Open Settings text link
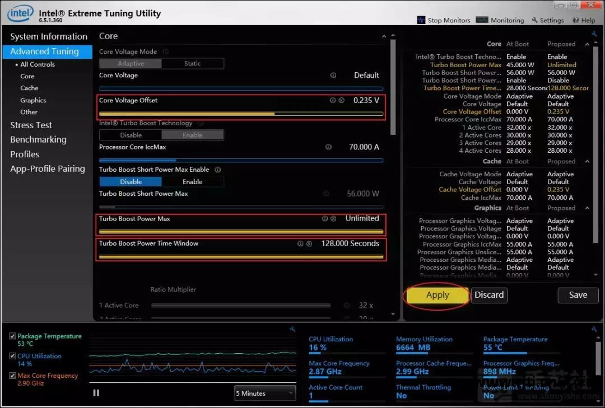Viewport: 605px width, 408px height. click(552, 21)
